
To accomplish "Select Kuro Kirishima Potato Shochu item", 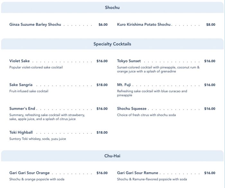I will 144,24.
